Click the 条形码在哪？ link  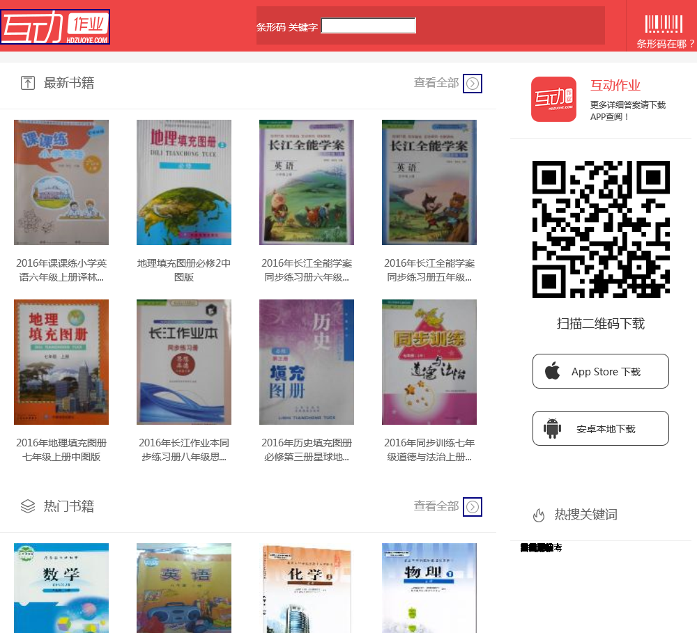pos(665,44)
